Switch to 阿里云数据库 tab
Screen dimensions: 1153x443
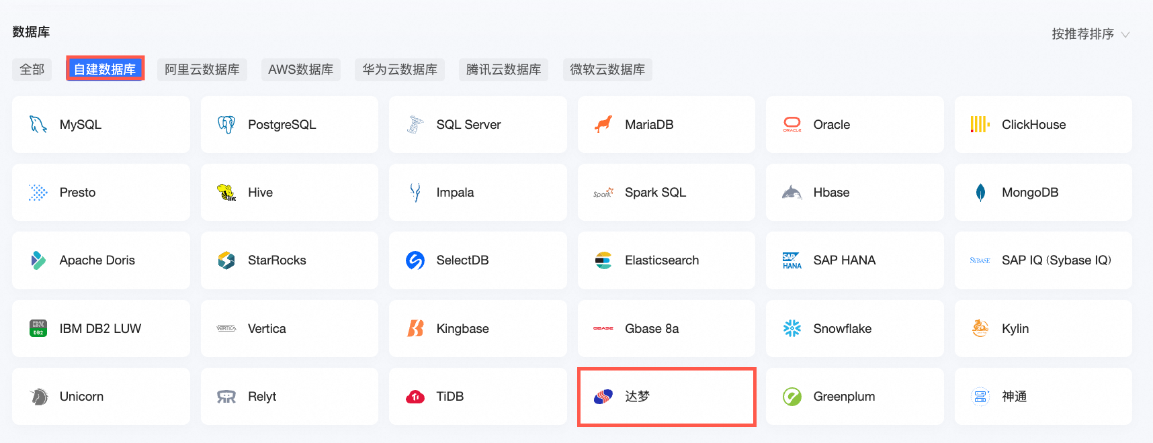(202, 70)
